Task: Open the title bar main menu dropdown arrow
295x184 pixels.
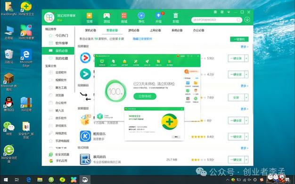Action: tap(229, 12)
